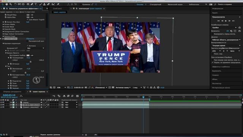Mute audio of the second timeline layer

coord(3,105)
